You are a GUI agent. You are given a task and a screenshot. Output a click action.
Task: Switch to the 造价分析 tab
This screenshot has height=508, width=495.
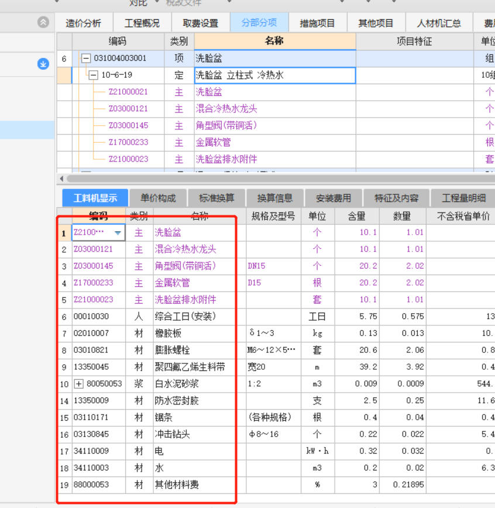(x=84, y=23)
